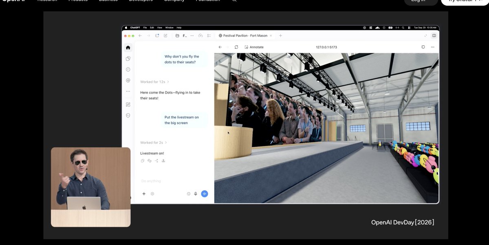The image size is (489, 245).
Task: Open the View menu in the menu bar
Action: pyautogui.click(x=160, y=28)
